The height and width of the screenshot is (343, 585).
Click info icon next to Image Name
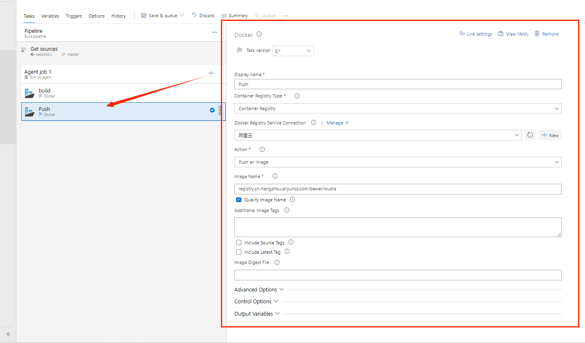pyautogui.click(x=275, y=176)
